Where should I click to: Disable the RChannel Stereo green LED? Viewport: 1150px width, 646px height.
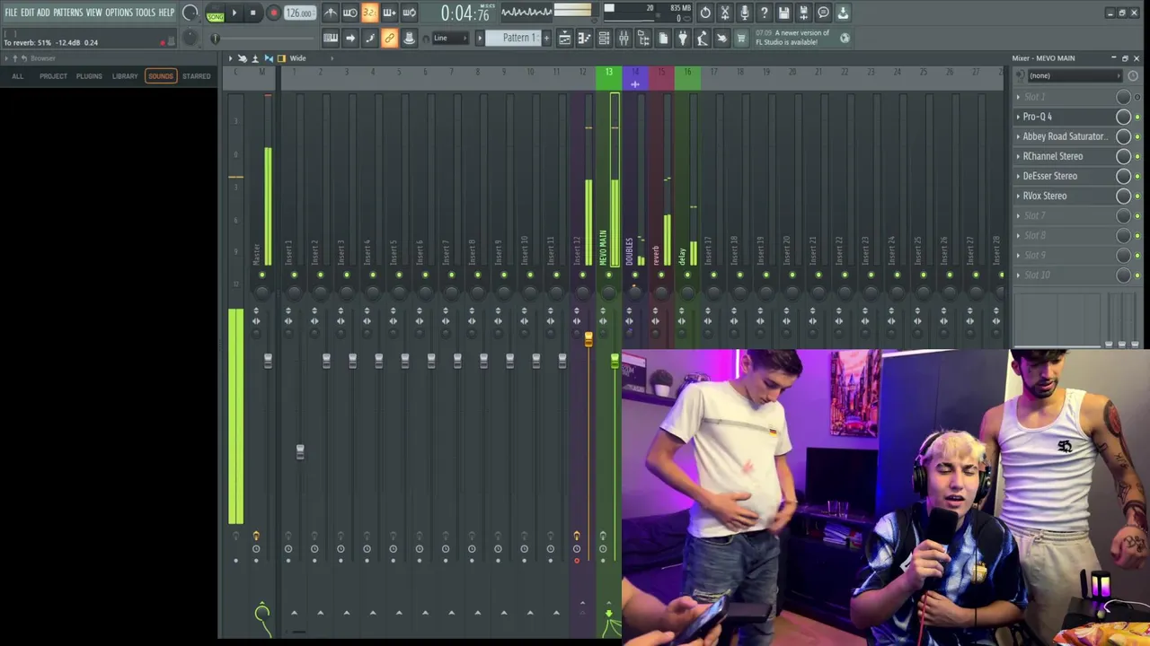(1137, 156)
